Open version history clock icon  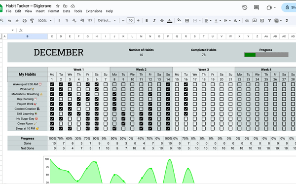(x=245, y=7)
